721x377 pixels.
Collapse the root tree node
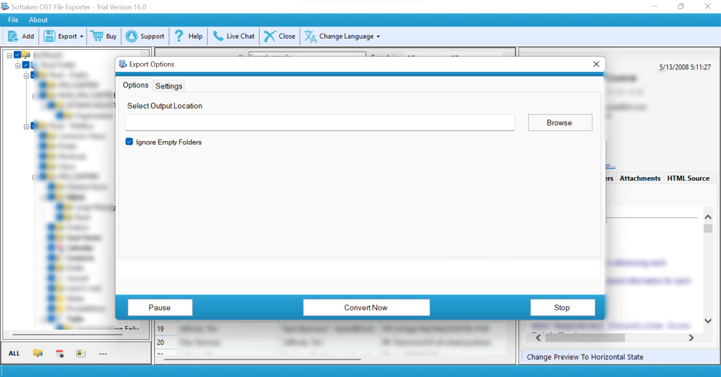(9, 55)
